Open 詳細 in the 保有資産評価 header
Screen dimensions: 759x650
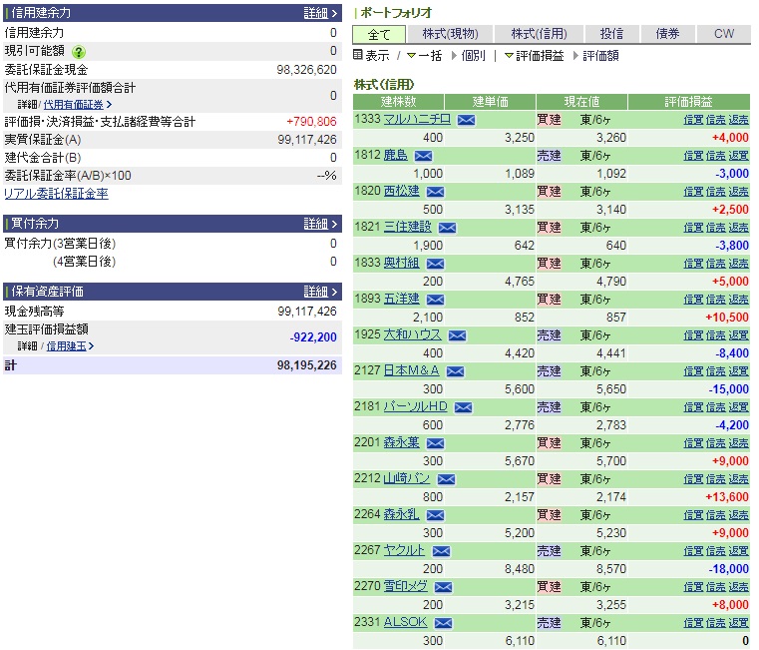pos(320,292)
